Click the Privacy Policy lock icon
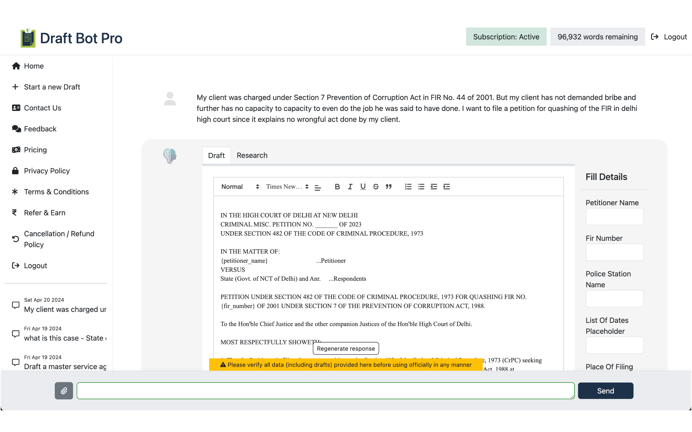Screen dimensions: 692x432 (16, 171)
